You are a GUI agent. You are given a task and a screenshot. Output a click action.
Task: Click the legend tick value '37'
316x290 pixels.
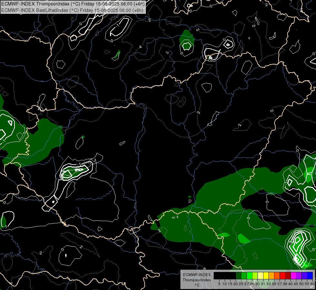[x=280, y=284]
